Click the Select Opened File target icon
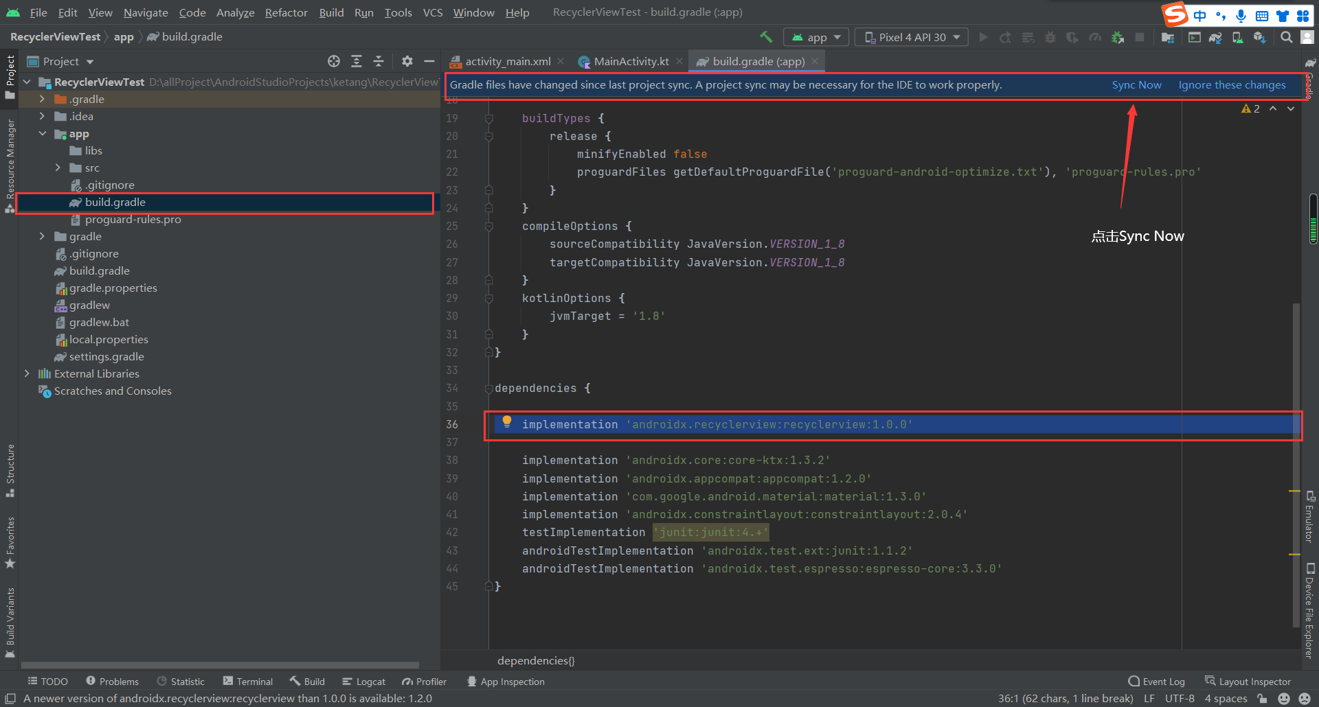The image size is (1319, 707). (334, 61)
